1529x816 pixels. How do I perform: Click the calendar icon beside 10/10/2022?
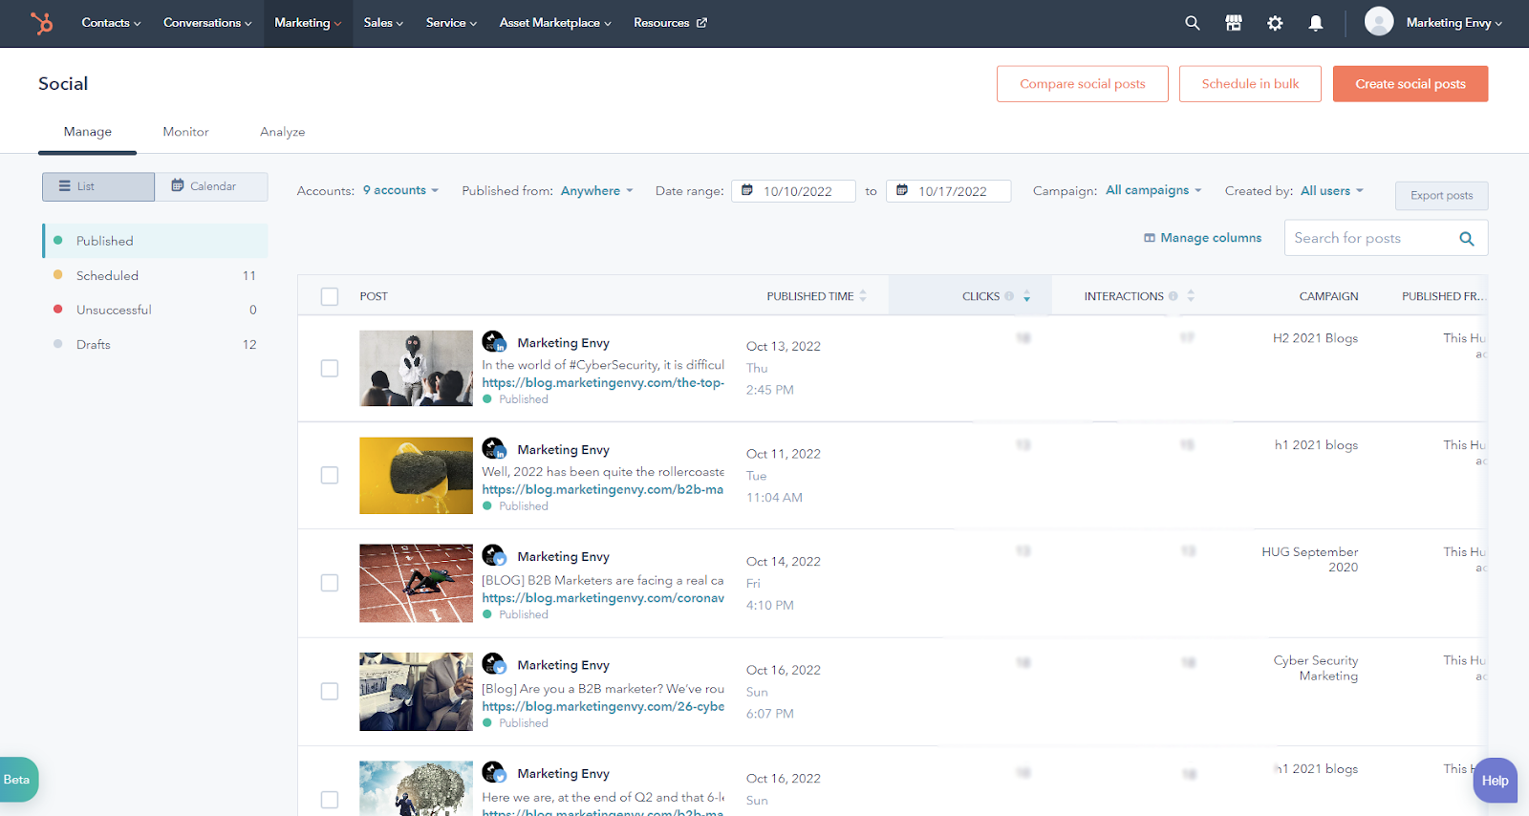(747, 190)
